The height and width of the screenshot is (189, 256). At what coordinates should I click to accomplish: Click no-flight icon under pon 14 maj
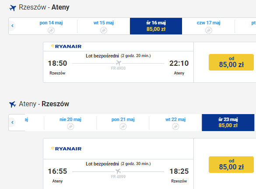click(51, 30)
